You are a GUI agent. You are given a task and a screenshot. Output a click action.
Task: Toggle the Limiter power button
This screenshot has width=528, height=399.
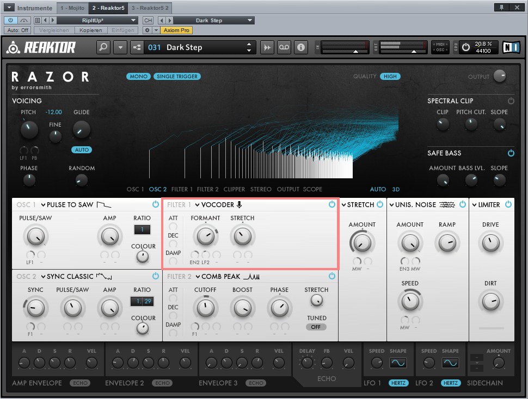508,204
